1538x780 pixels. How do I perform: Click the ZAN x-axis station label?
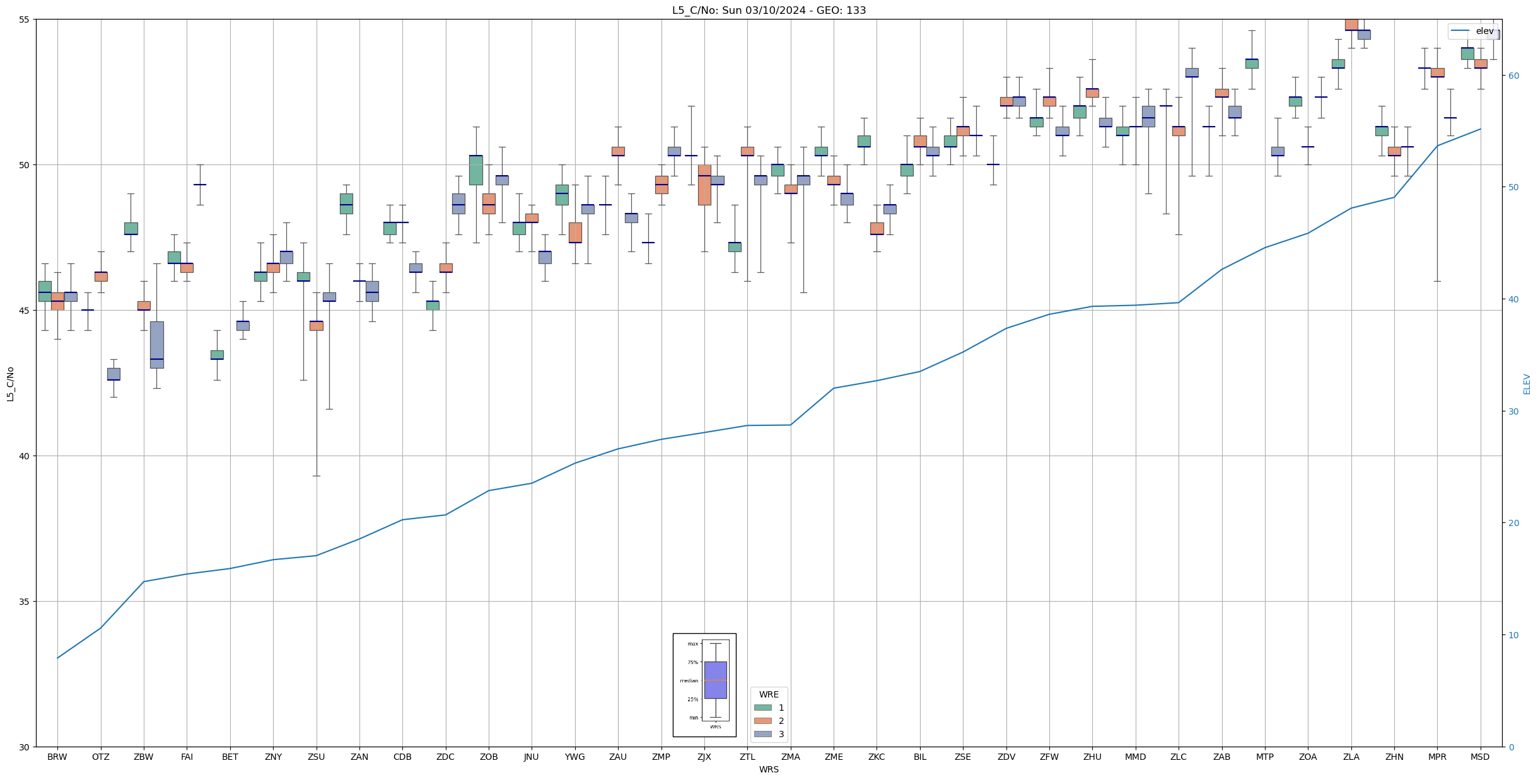pyautogui.click(x=359, y=757)
